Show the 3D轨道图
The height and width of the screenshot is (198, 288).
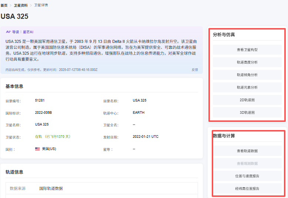click(x=247, y=112)
